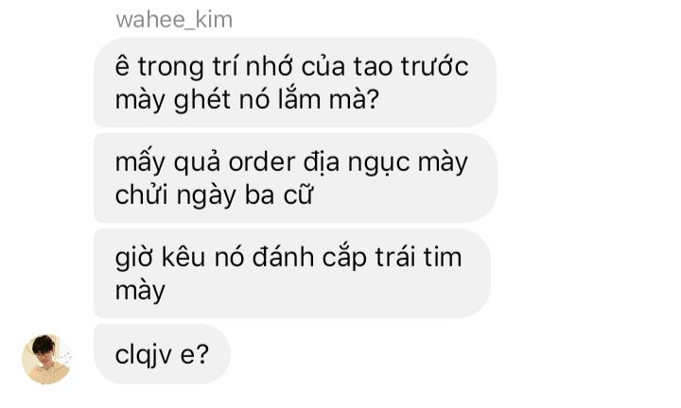681x408 pixels.
Task: Click "ghét nó lắm mà?" text line
Action: click(x=276, y=101)
